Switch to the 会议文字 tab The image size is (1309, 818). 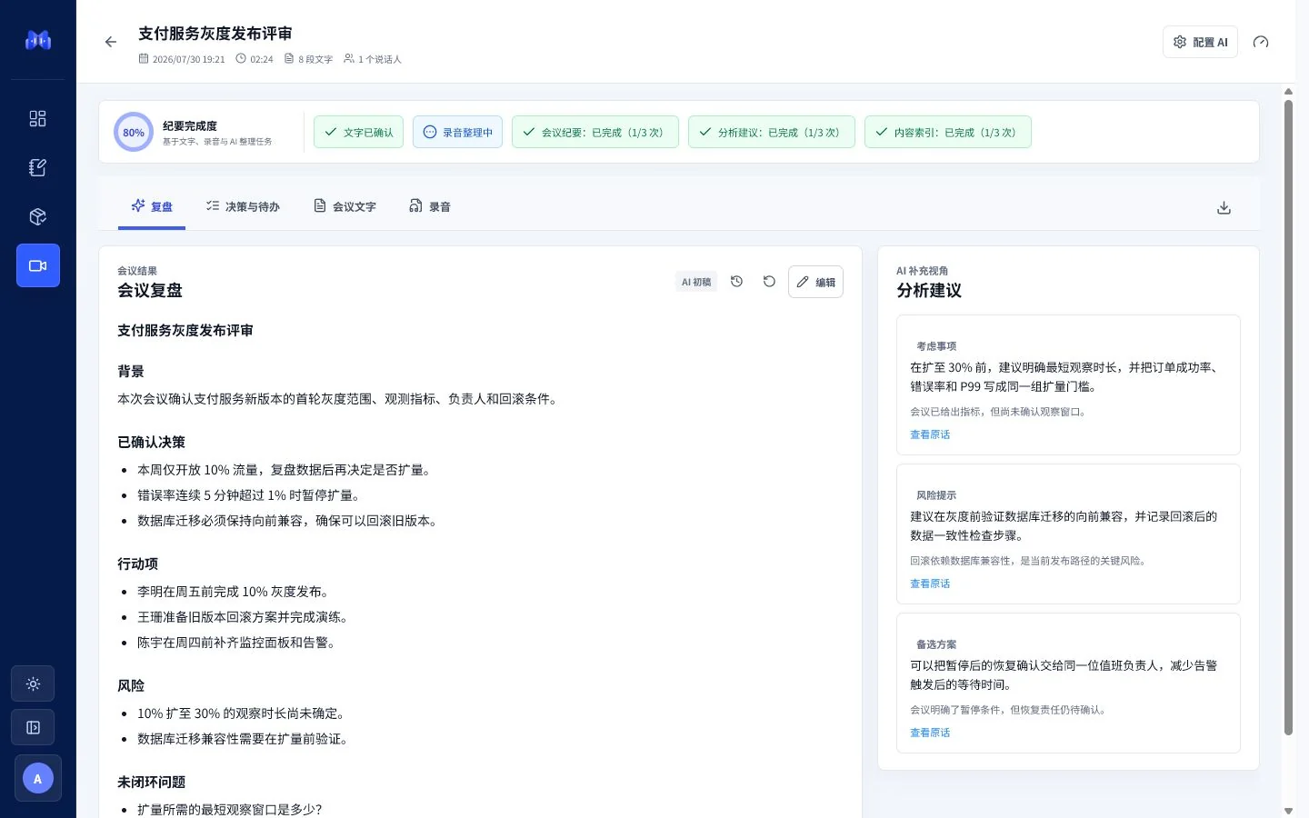345,206
